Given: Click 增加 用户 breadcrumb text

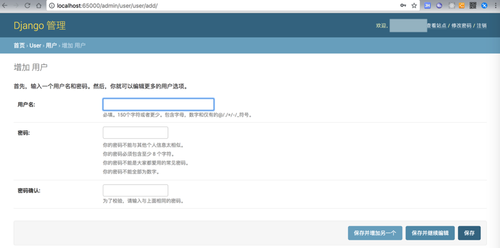Looking at the screenshot, I should coord(74,45).
